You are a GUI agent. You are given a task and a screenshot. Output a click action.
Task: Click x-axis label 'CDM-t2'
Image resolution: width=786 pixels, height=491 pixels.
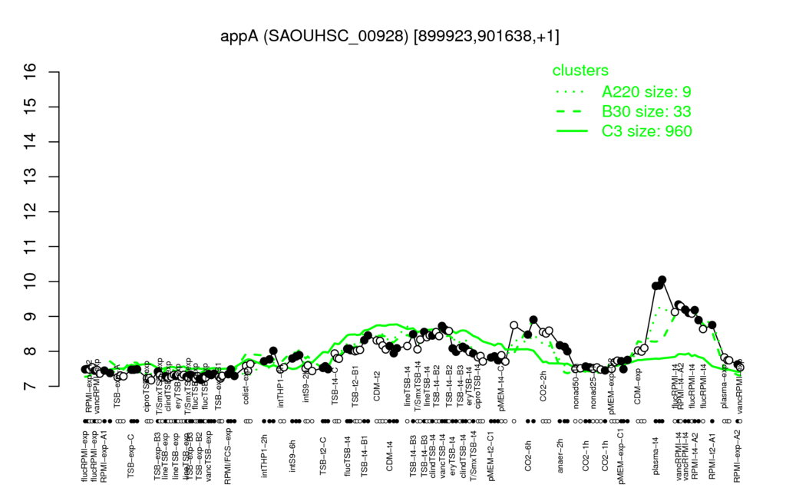(377, 387)
